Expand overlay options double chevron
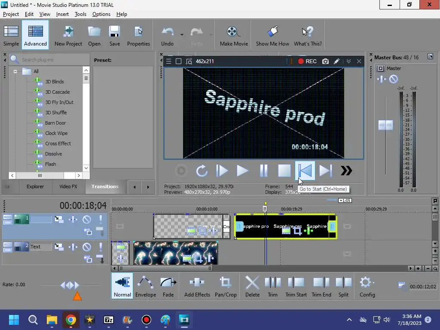Image resolution: width=440 pixels, height=330 pixels. coord(348,61)
